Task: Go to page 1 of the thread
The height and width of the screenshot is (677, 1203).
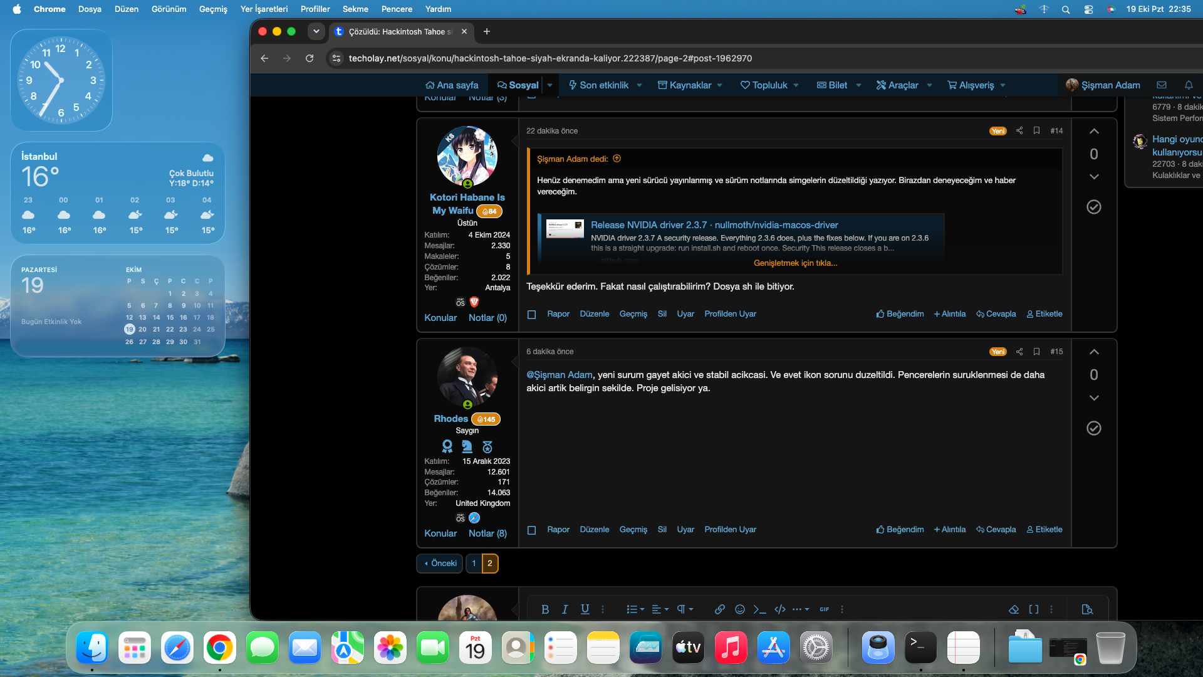Action: pos(474,564)
